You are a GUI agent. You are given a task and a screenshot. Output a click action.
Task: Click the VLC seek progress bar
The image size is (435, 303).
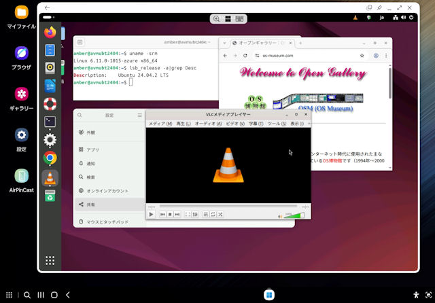(x=228, y=207)
